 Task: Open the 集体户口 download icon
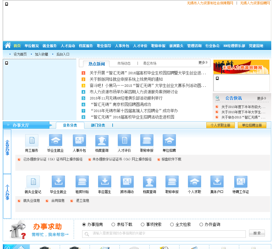[217, 182]
